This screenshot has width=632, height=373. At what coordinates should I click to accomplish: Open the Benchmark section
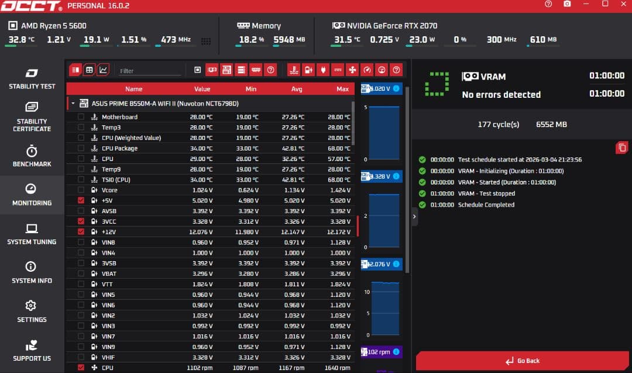[32, 156]
